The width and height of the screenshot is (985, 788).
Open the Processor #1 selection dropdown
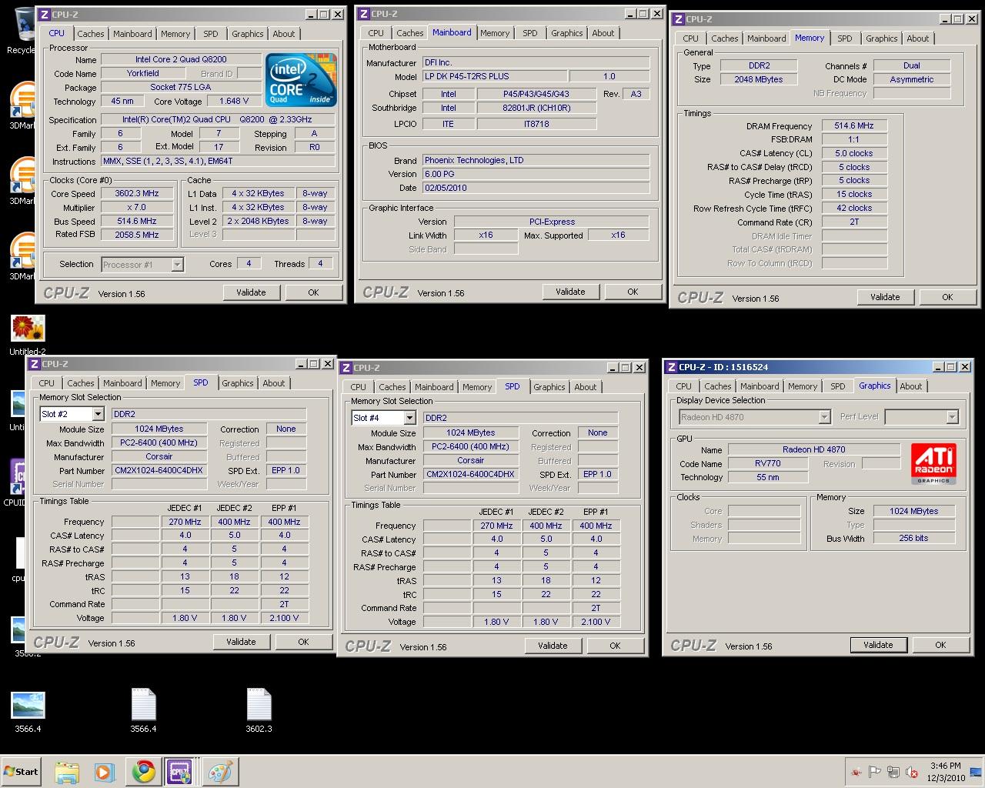point(177,265)
